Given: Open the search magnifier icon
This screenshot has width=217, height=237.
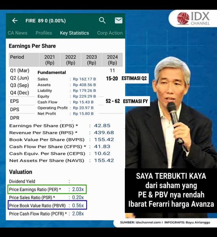Looking at the screenshot, I should tap(102, 20).
